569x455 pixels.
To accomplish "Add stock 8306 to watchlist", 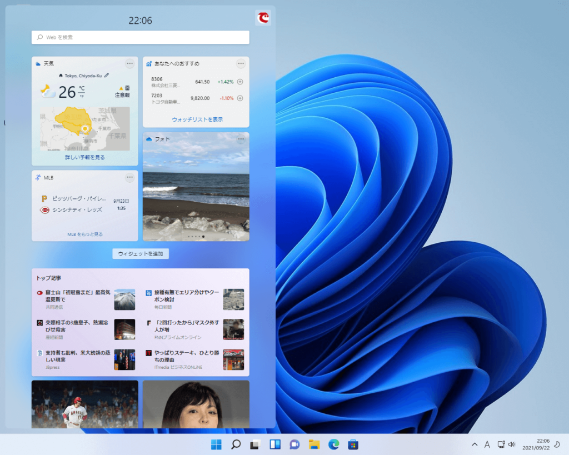I will coord(240,82).
